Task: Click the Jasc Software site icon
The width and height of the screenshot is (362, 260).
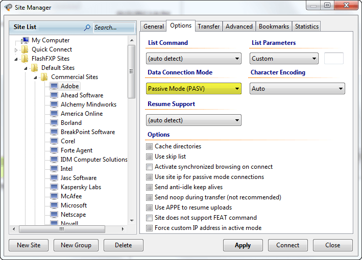Action: (x=54, y=178)
